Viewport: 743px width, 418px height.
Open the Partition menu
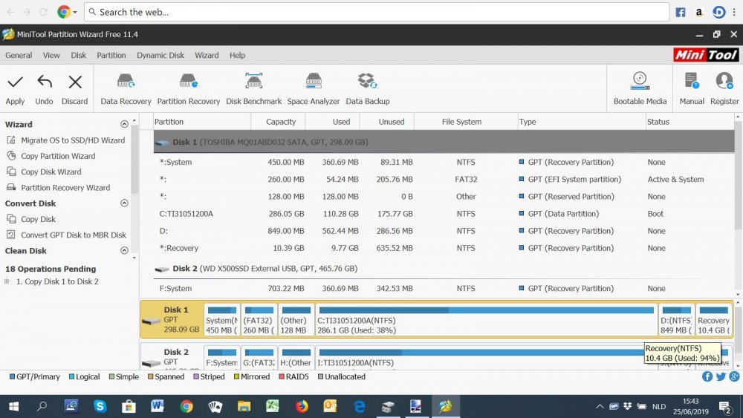tap(111, 55)
